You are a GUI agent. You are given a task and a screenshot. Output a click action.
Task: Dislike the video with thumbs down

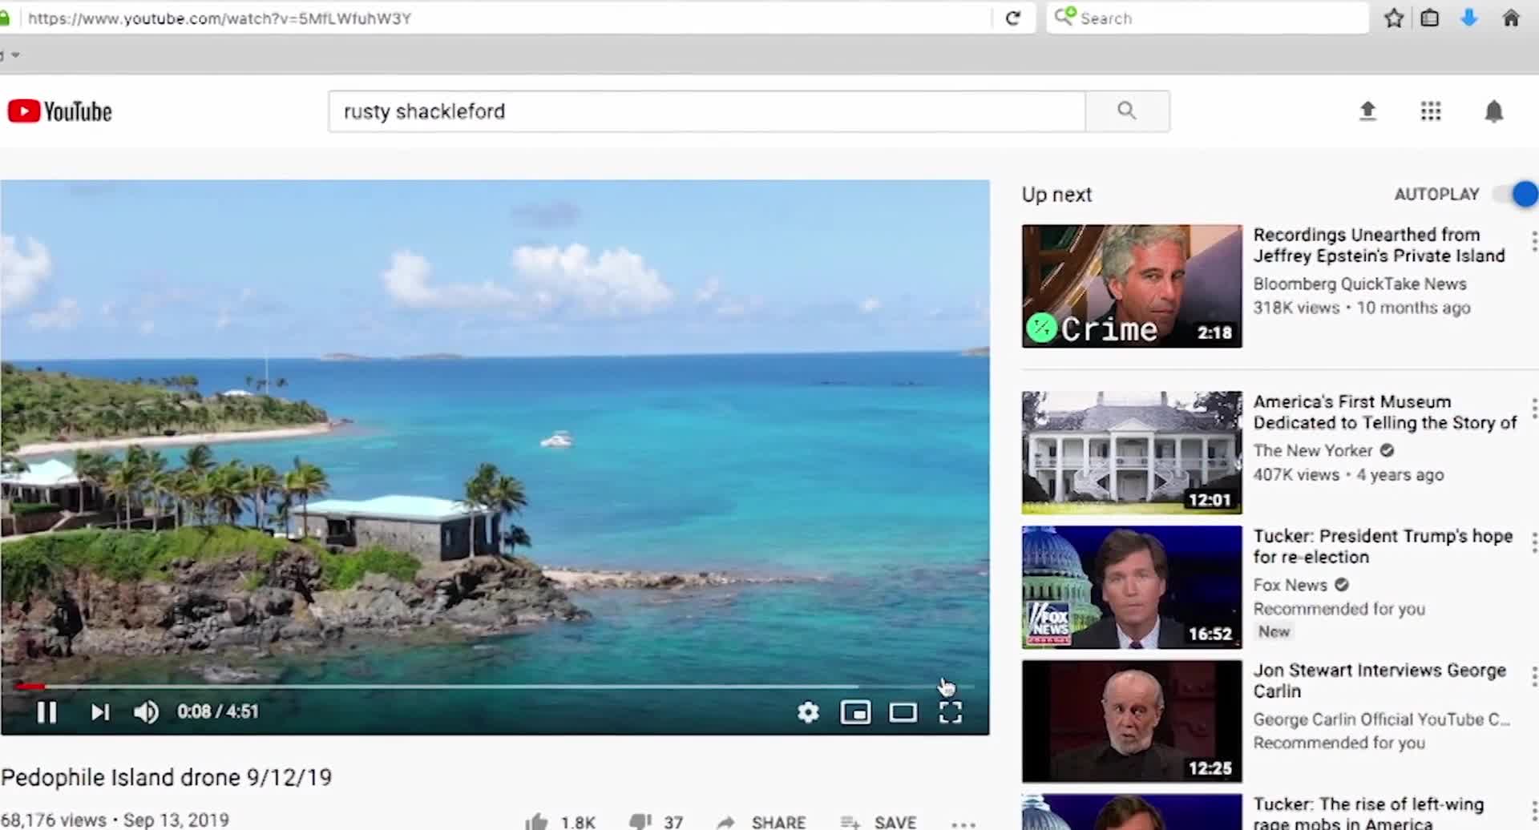[x=640, y=821]
